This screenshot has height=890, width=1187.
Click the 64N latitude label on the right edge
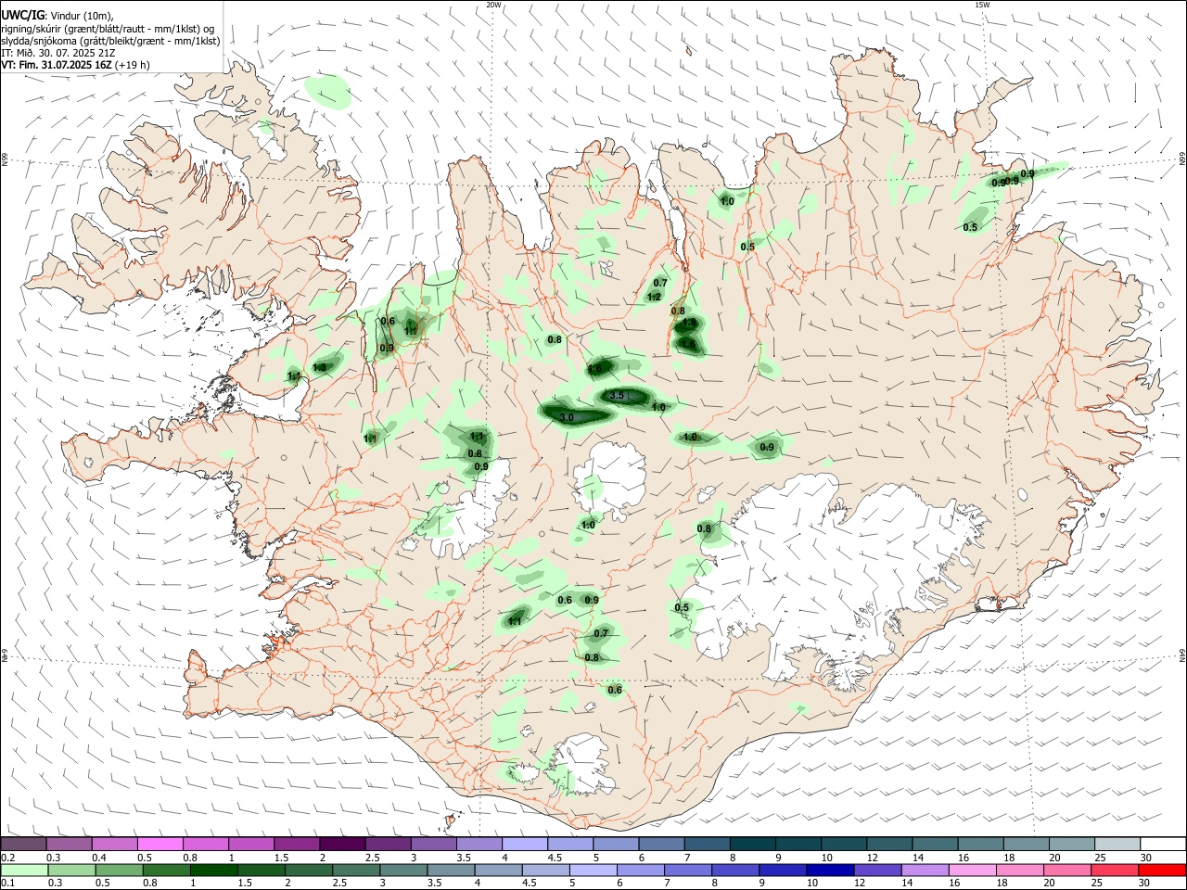pos(1182,655)
